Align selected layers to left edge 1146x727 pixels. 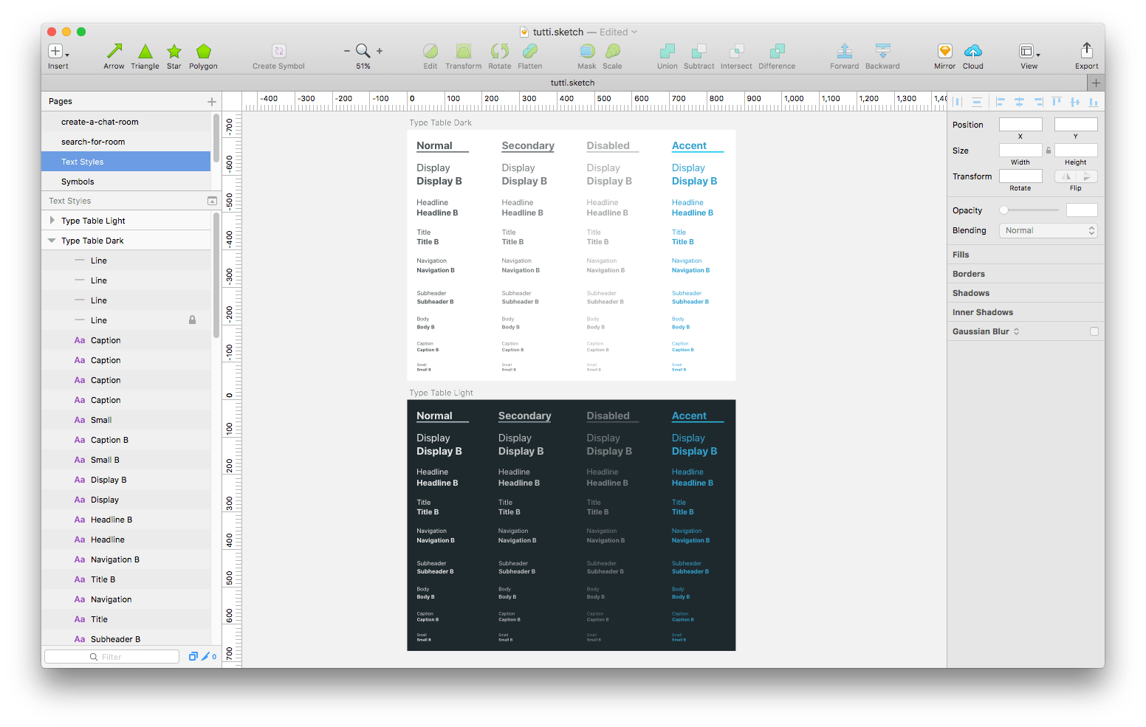(x=1001, y=102)
